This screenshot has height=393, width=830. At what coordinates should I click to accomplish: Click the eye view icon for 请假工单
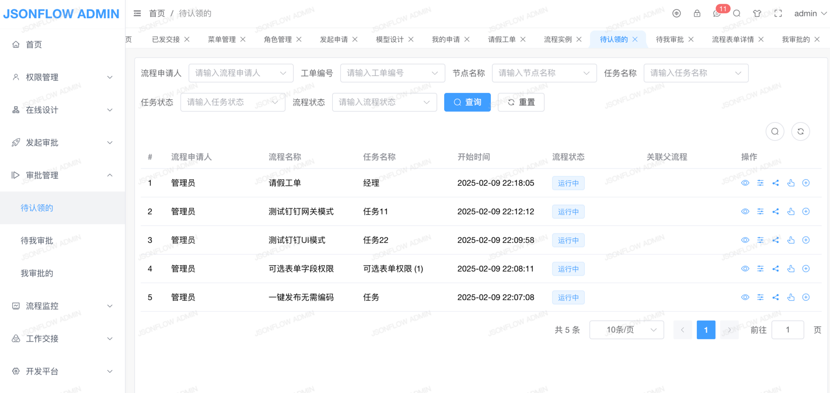pos(745,183)
